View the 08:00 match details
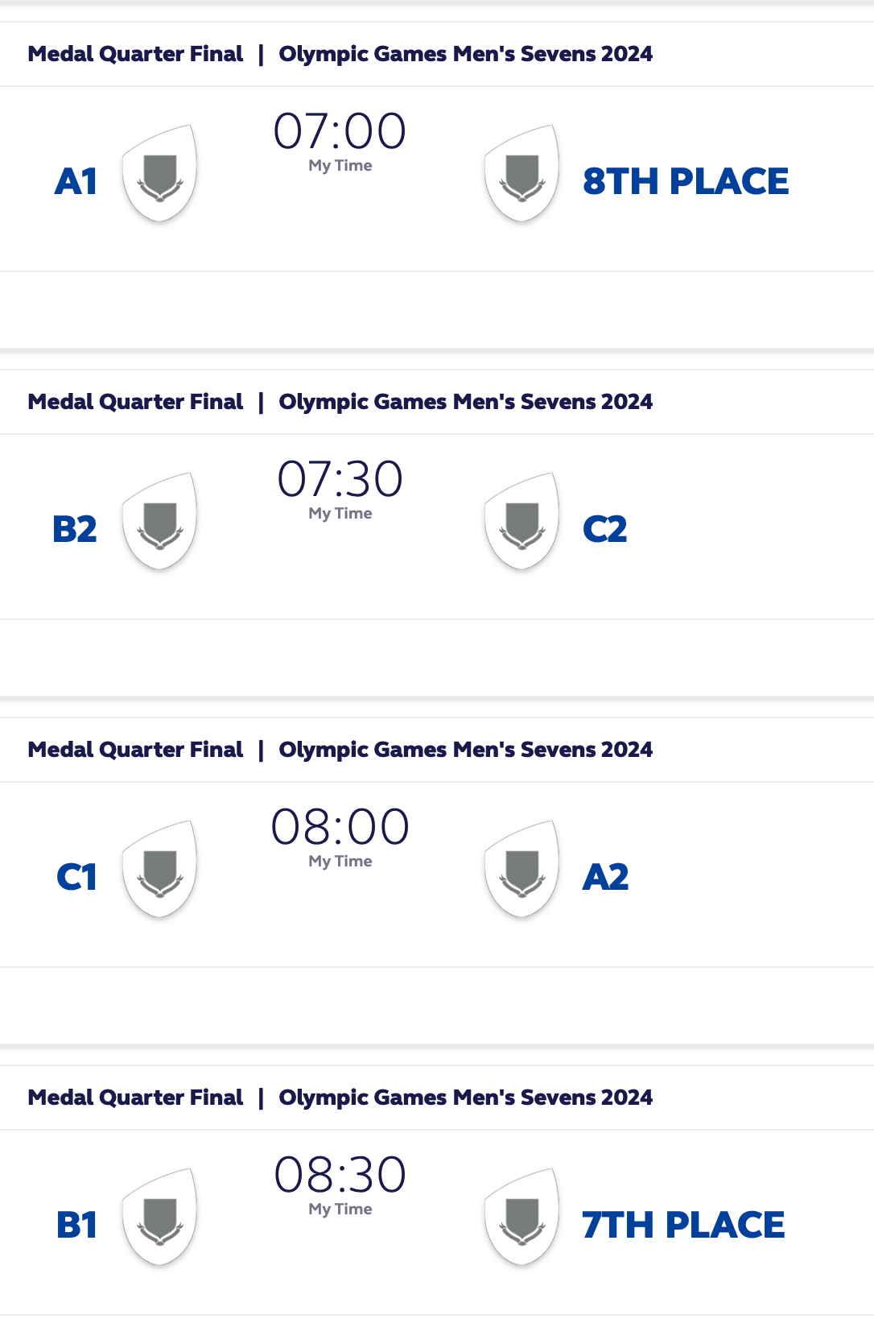The height and width of the screenshot is (1319, 874). [x=340, y=827]
